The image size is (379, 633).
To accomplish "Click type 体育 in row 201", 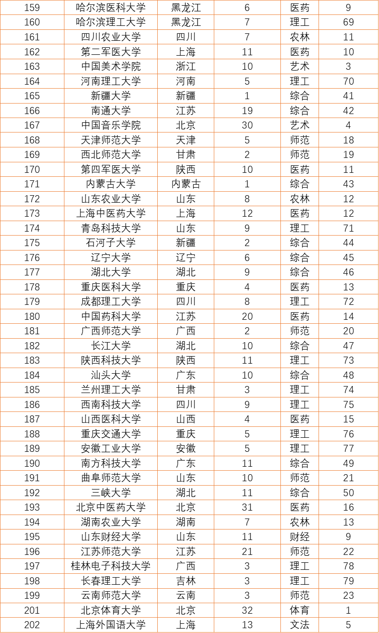I will pos(300,610).
